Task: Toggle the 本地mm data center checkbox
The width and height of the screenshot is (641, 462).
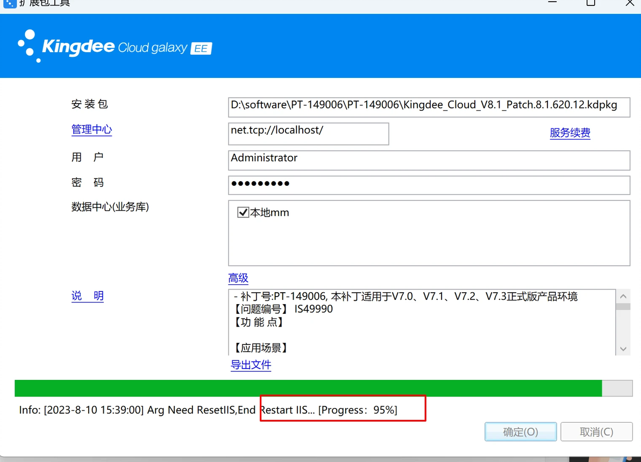Action: click(243, 212)
